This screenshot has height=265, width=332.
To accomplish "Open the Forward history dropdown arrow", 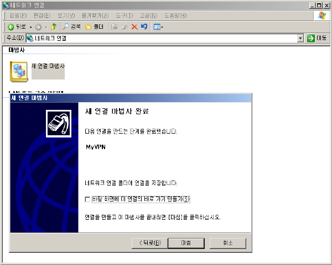I will pos(46,27).
